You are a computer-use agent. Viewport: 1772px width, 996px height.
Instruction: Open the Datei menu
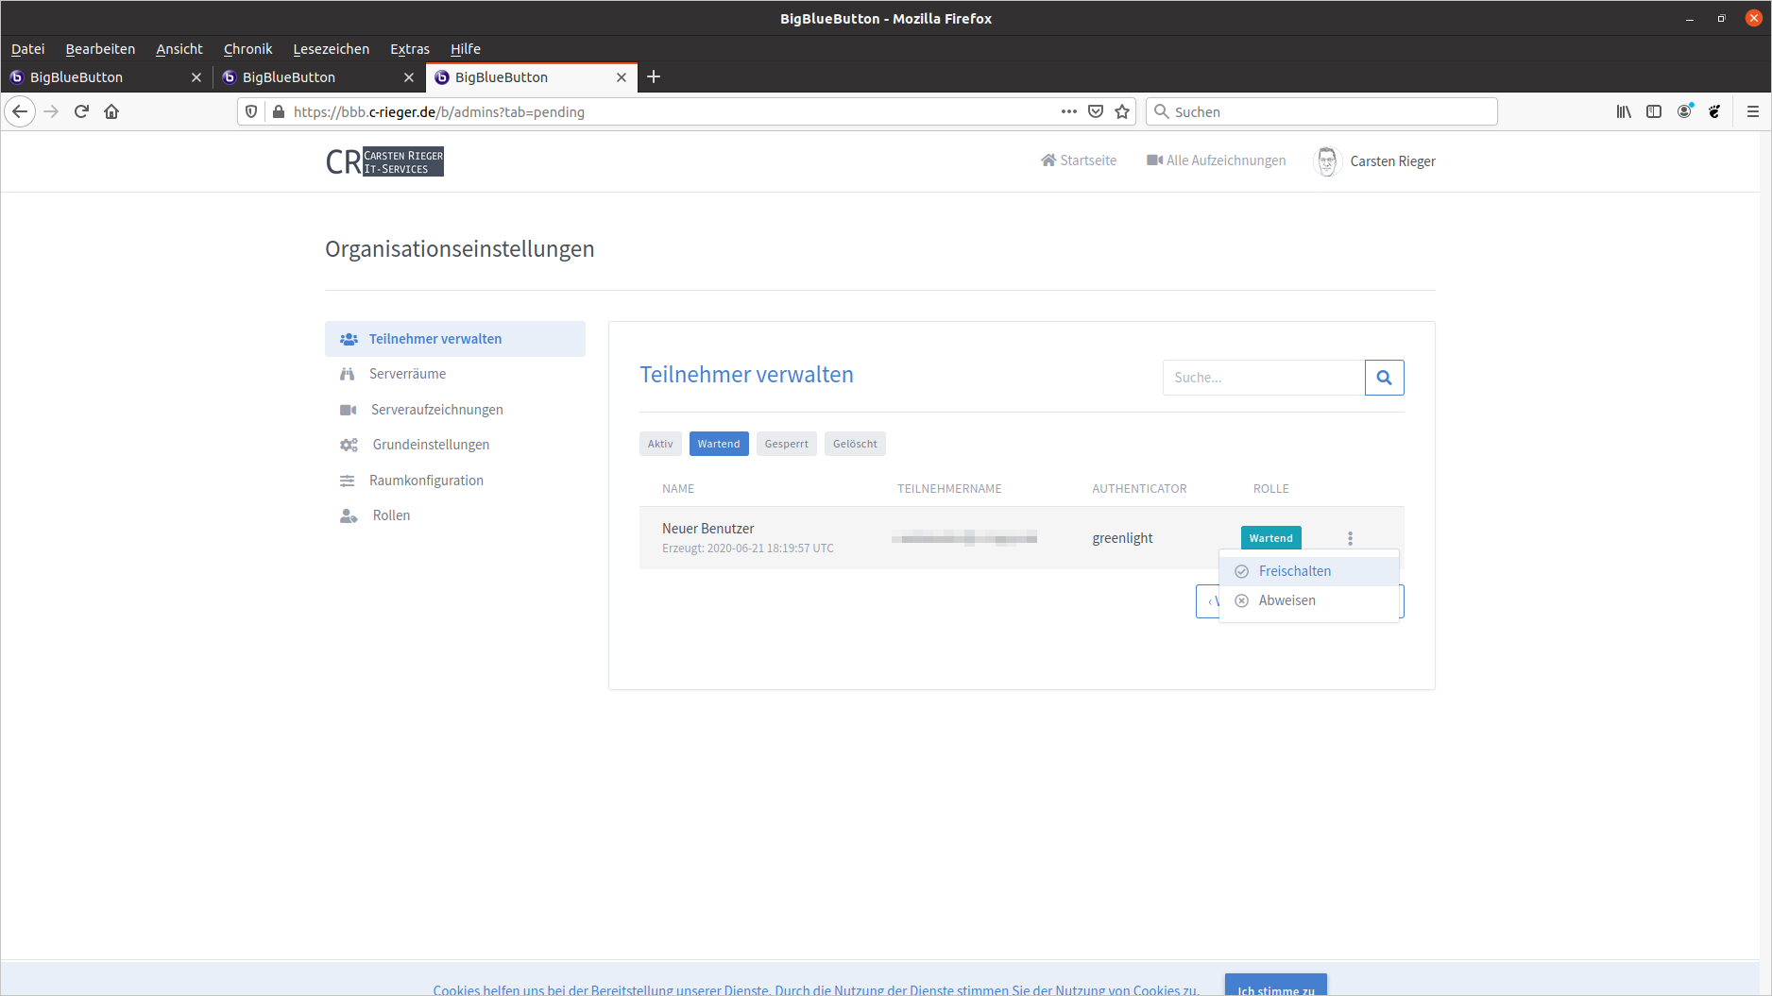(x=27, y=49)
